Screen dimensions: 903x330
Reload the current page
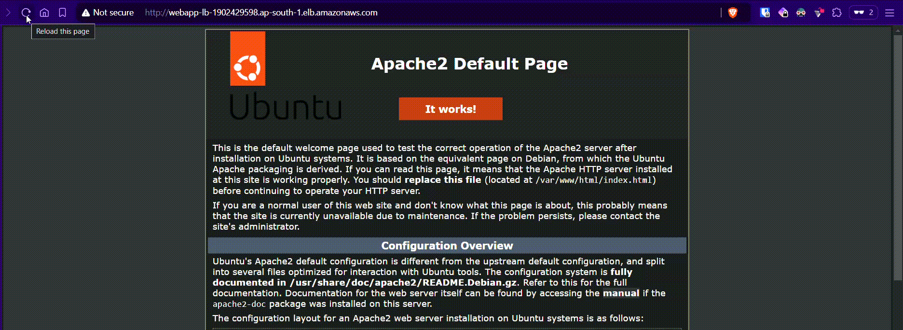(x=26, y=13)
